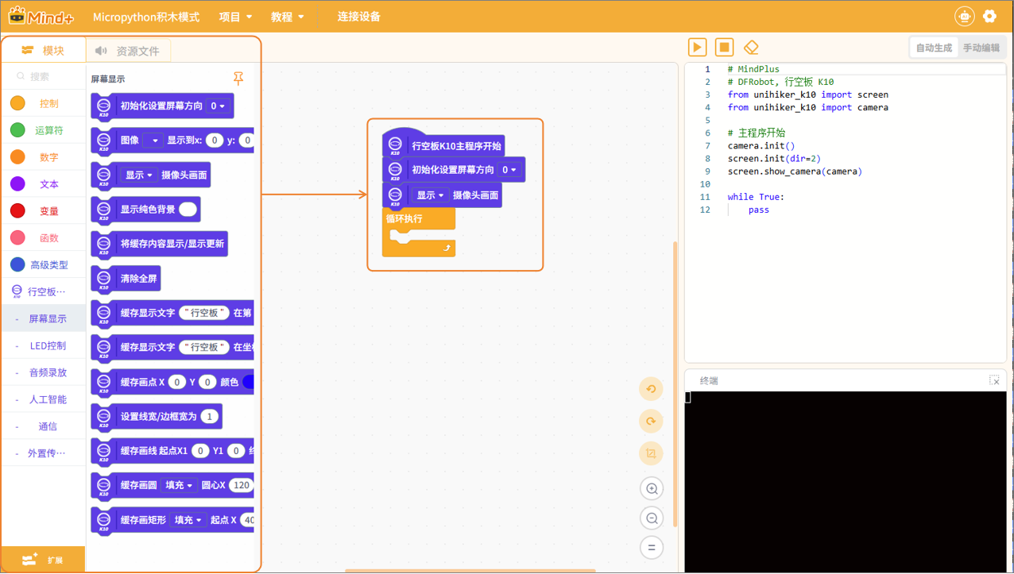Click the white color swatch in 显示纯色背景
Viewport: 1014px width, 574px height.
188,210
